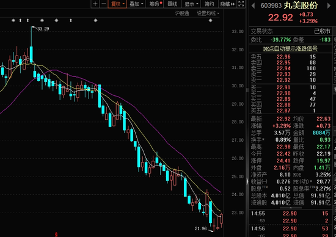This screenshot has width=336, height=237.
Task: Click the first star event marker on chart
Action: 13,20
